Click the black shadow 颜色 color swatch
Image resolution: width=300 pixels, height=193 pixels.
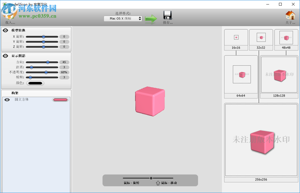pos(36,83)
